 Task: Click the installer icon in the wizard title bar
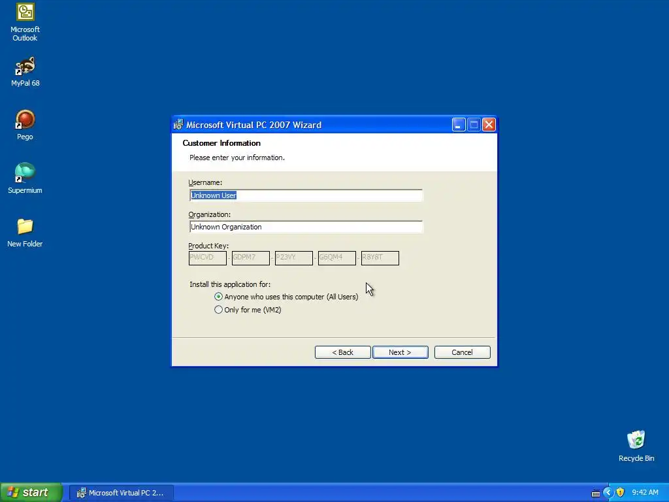point(178,125)
